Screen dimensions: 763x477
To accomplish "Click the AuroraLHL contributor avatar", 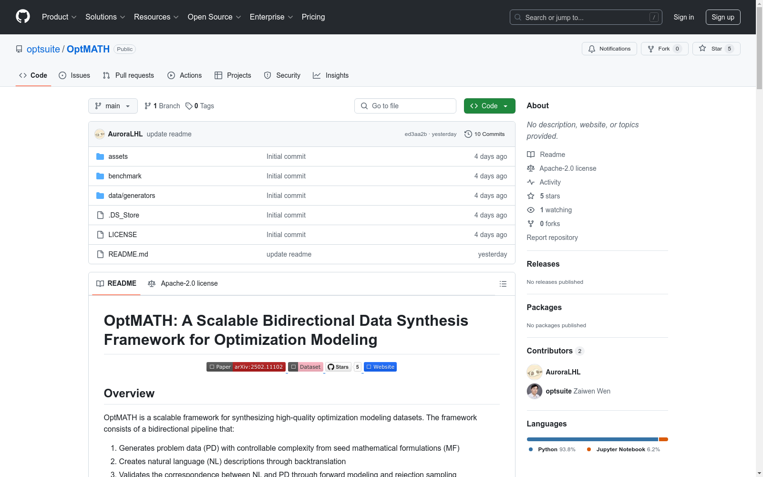I will click(535, 372).
